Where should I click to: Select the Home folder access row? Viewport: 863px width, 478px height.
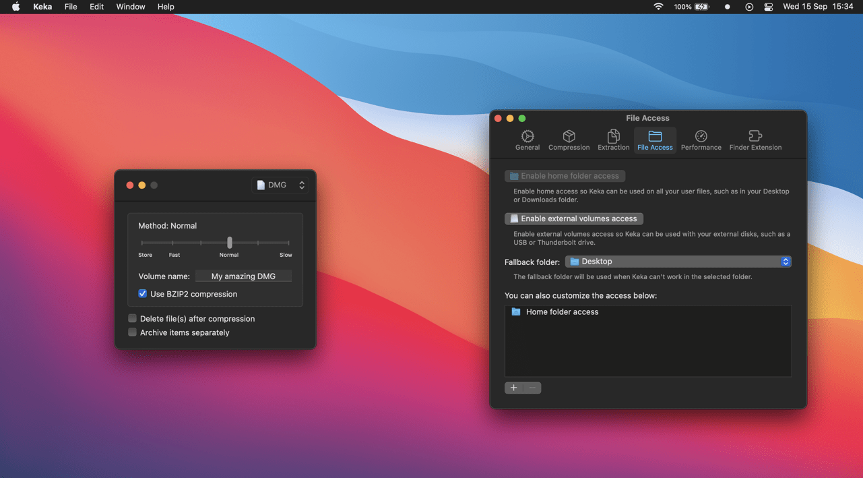(647, 312)
